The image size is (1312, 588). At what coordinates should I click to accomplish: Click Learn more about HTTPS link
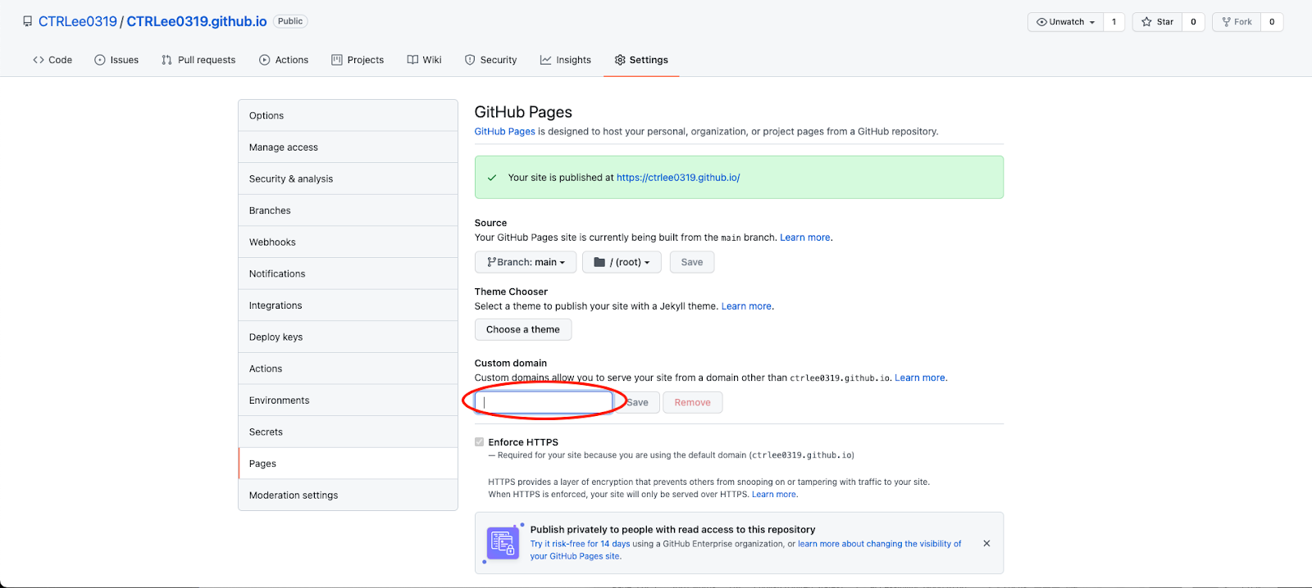tap(774, 494)
